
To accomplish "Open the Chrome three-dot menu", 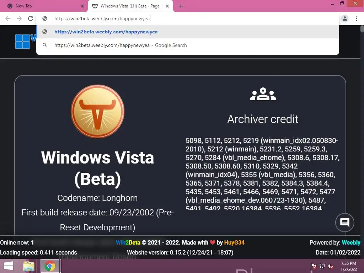I will tap(356, 18).
